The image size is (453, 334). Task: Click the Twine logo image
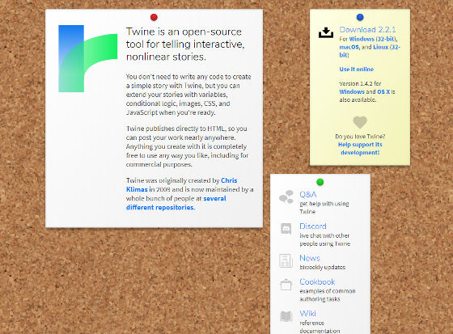click(x=88, y=59)
